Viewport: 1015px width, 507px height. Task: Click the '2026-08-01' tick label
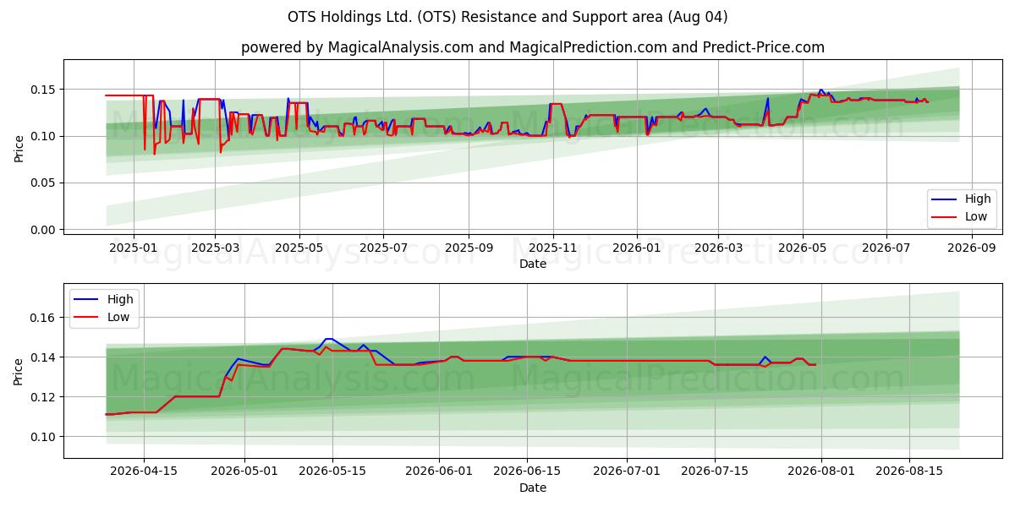(823, 472)
